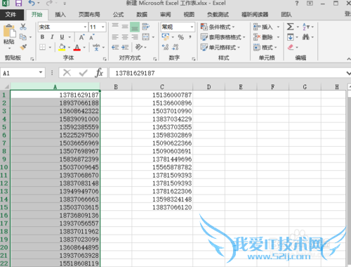Select the Format Painter brush

tap(23, 47)
